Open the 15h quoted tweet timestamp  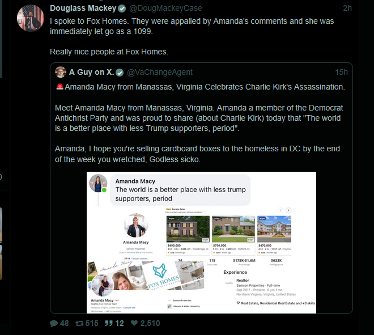click(341, 73)
